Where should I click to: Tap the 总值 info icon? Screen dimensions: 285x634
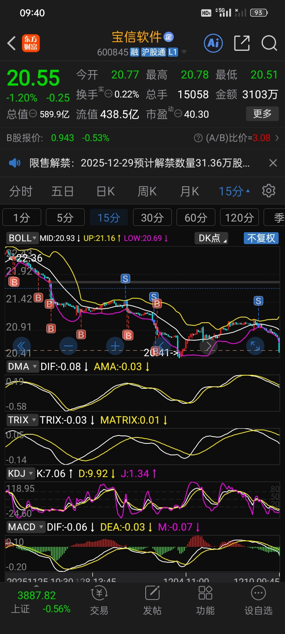pyautogui.click(x=33, y=114)
